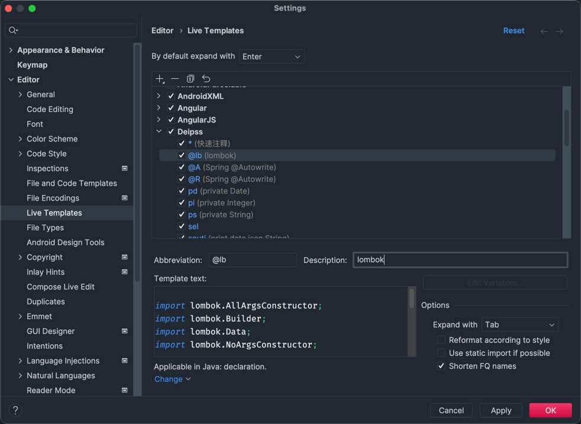This screenshot has height=424, width=581.
Task: Click the Add template plus icon
Action: click(x=160, y=79)
